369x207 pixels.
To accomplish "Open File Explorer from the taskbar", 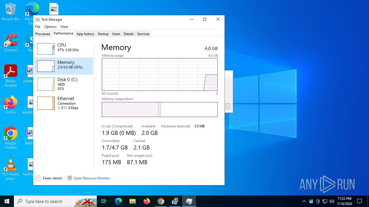I will 133,201.
